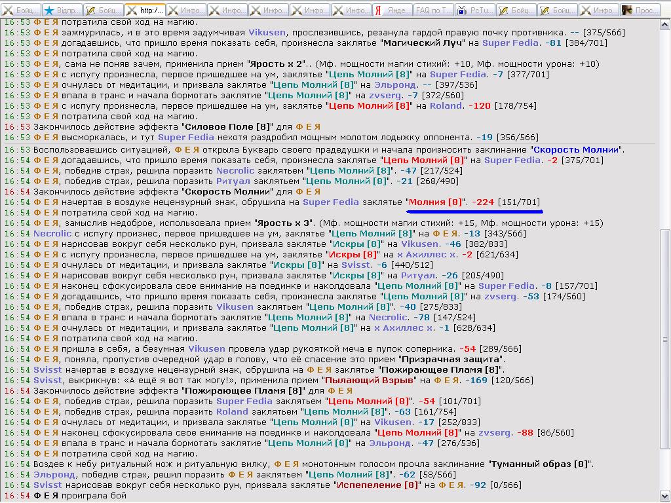Click the damage value '-169'
This screenshot has width=671, height=503.
(x=476, y=381)
